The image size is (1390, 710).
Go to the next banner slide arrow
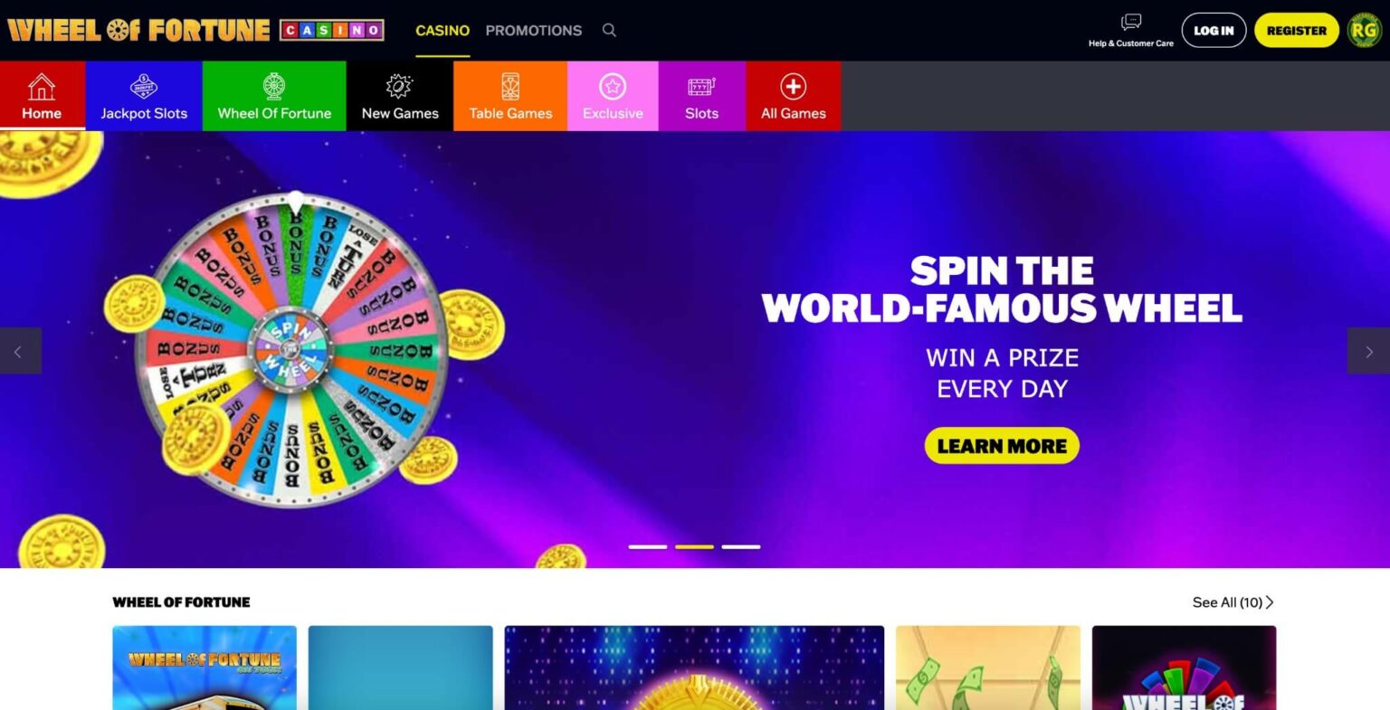[x=1368, y=351]
